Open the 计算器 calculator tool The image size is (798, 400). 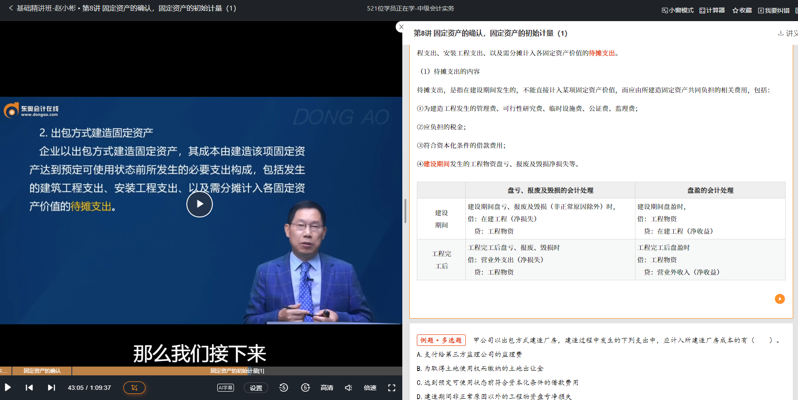click(x=712, y=10)
